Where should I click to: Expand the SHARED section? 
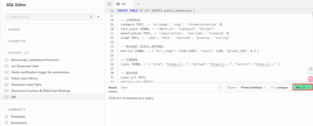14,29
